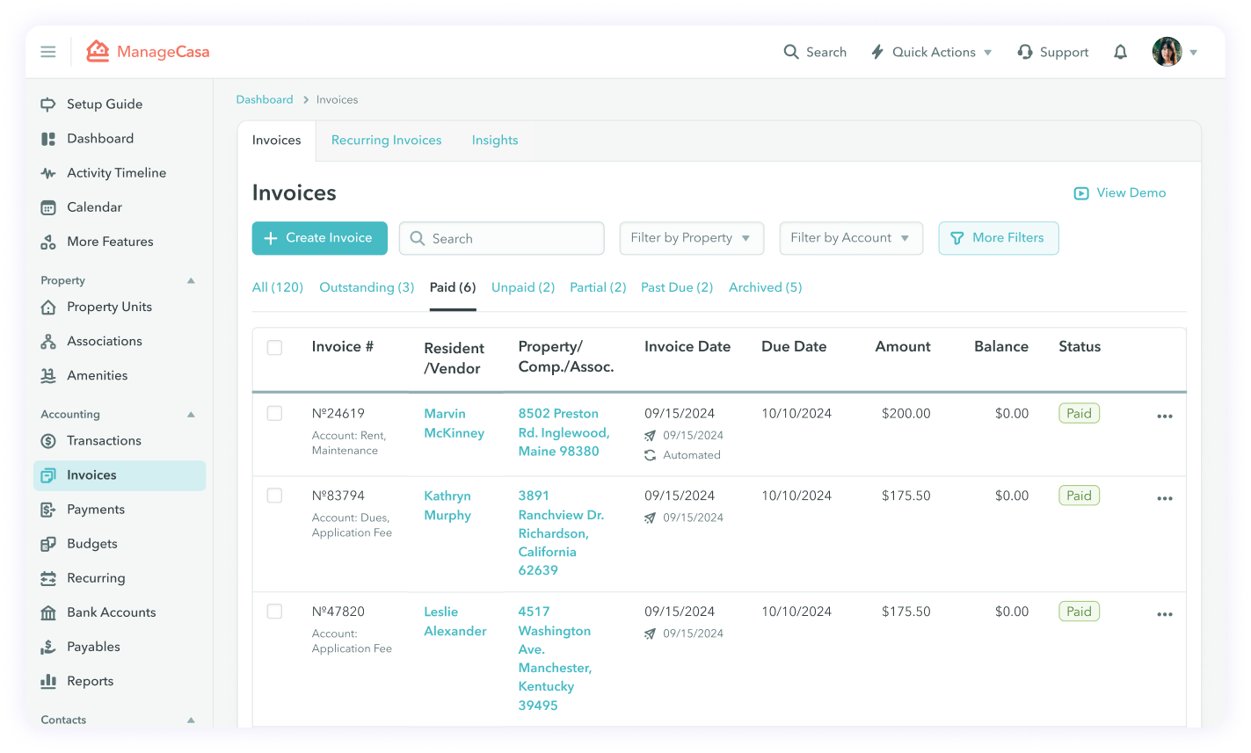The height and width of the screenshot is (753, 1251).
Task: Collapse the Accounting sidebar section
Action: point(190,414)
